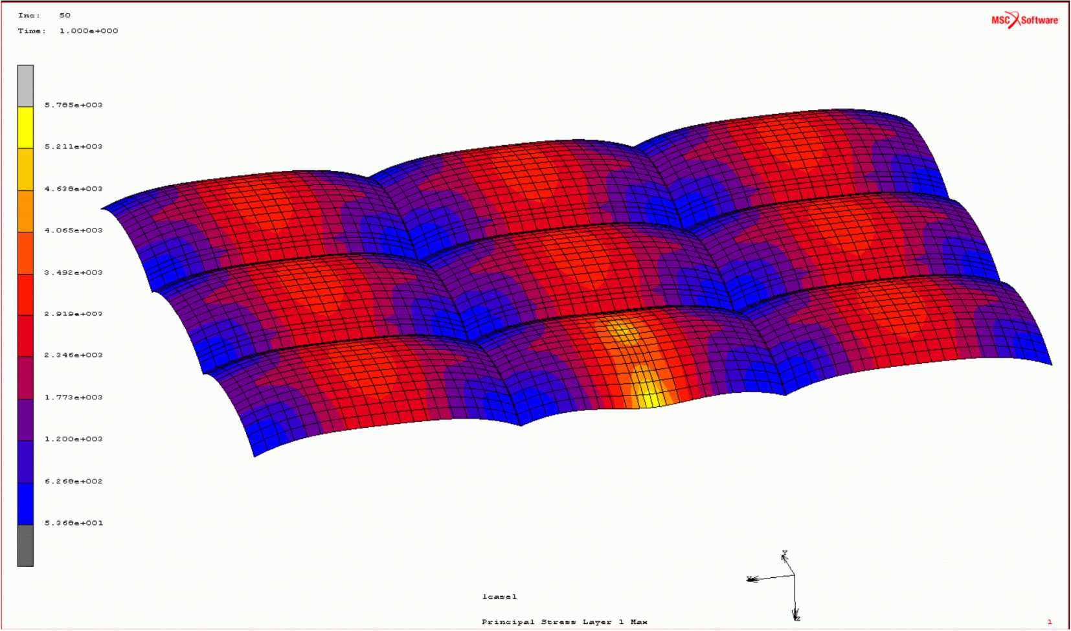Select the 4.065e+003 legend label
This screenshot has height=631, width=1071.
pos(73,230)
